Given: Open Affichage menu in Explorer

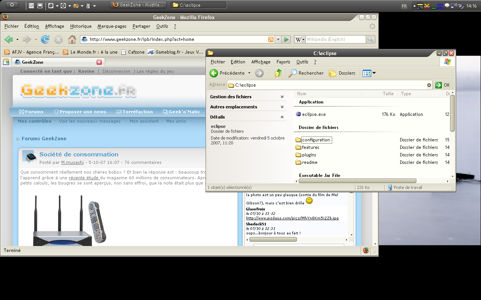Looking at the screenshot, I should coord(261,62).
